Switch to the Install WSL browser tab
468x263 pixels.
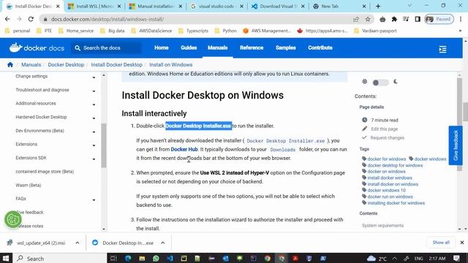click(x=94, y=7)
